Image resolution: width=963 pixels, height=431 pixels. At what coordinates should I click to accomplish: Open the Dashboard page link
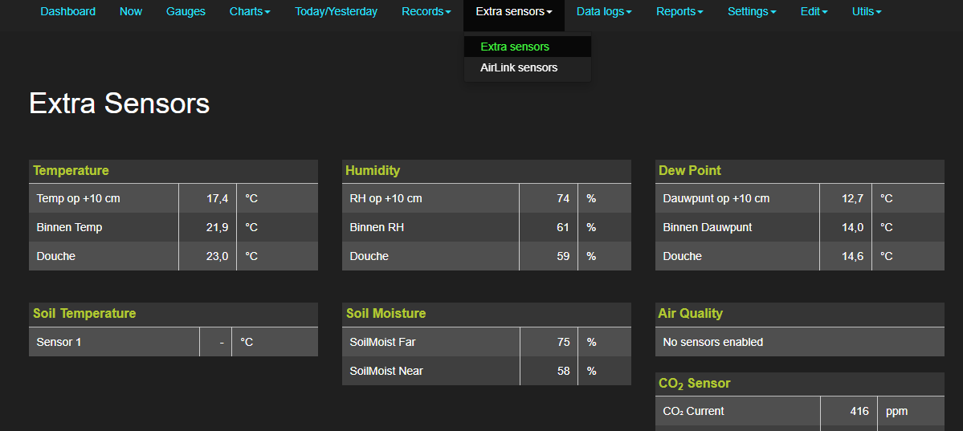[67, 11]
